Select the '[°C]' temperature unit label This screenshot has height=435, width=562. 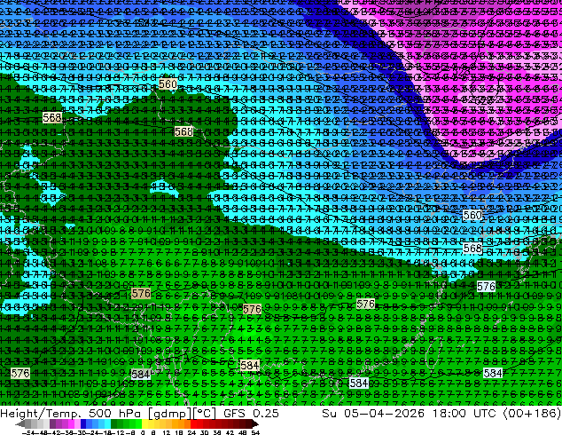click(x=204, y=414)
